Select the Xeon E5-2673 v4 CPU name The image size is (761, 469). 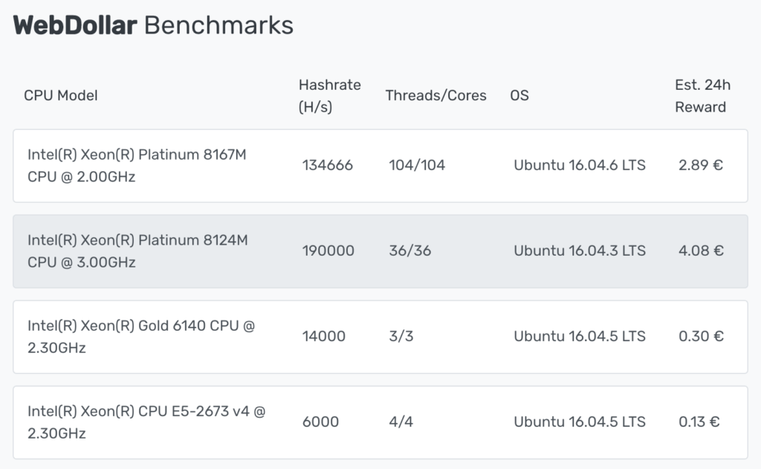click(x=146, y=422)
